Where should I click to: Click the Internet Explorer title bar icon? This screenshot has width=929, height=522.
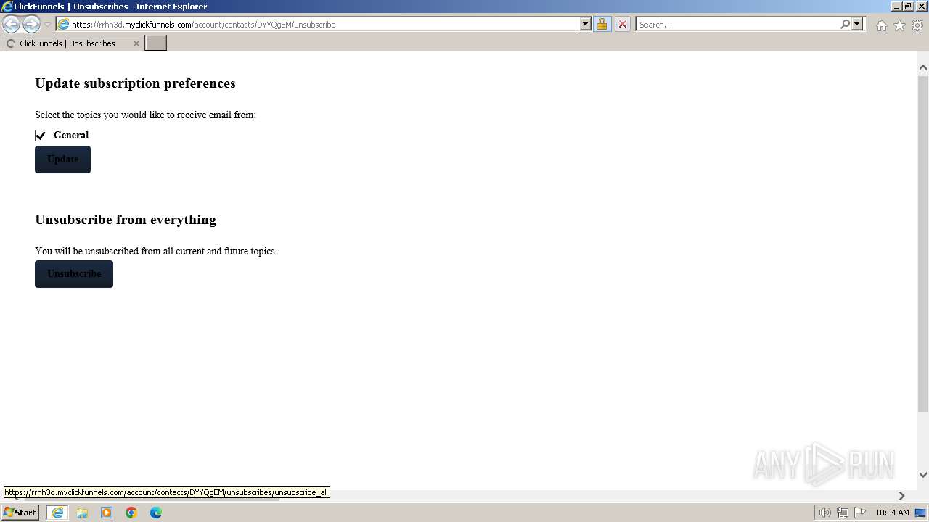pyautogui.click(x=7, y=7)
